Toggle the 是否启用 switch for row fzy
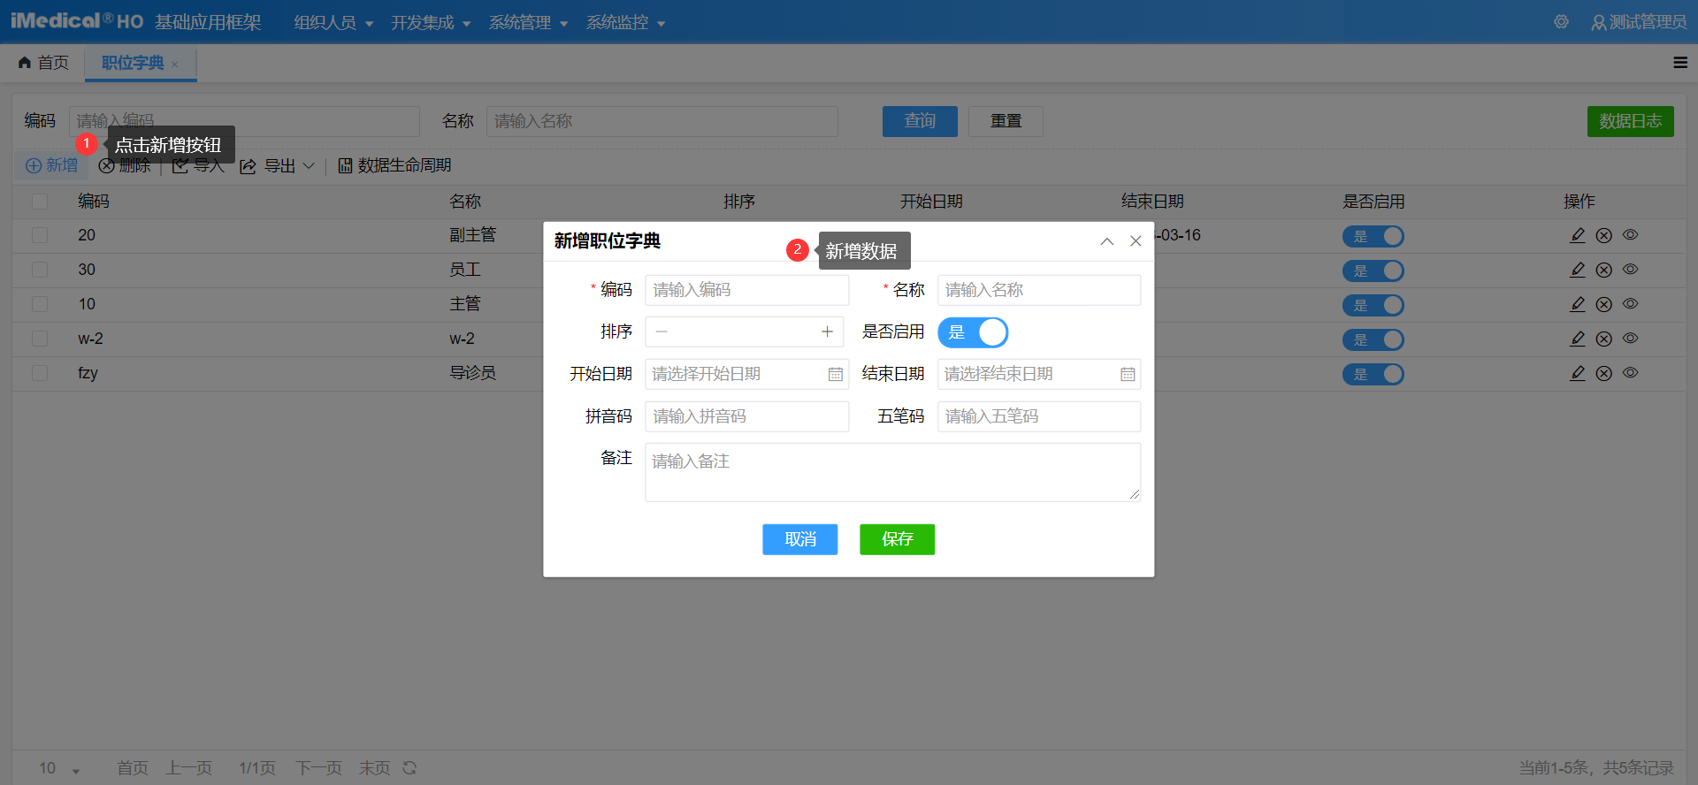Image resolution: width=1698 pixels, height=785 pixels. click(1373, 374)
